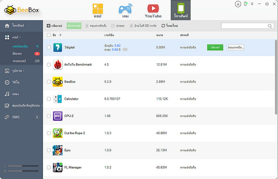This screenshot has width=278, height=179.
Task: Click the uninstall trash toolbar button
Action: click(96, 26)
